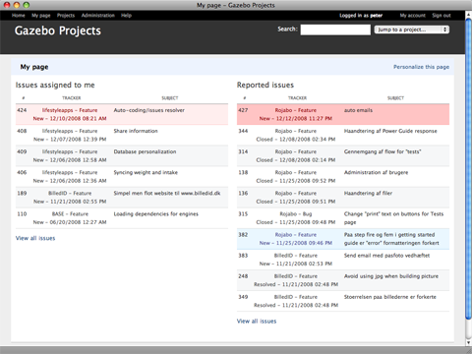Open Simpel men flot website issue
472x354 pixels.
point(167,193)
